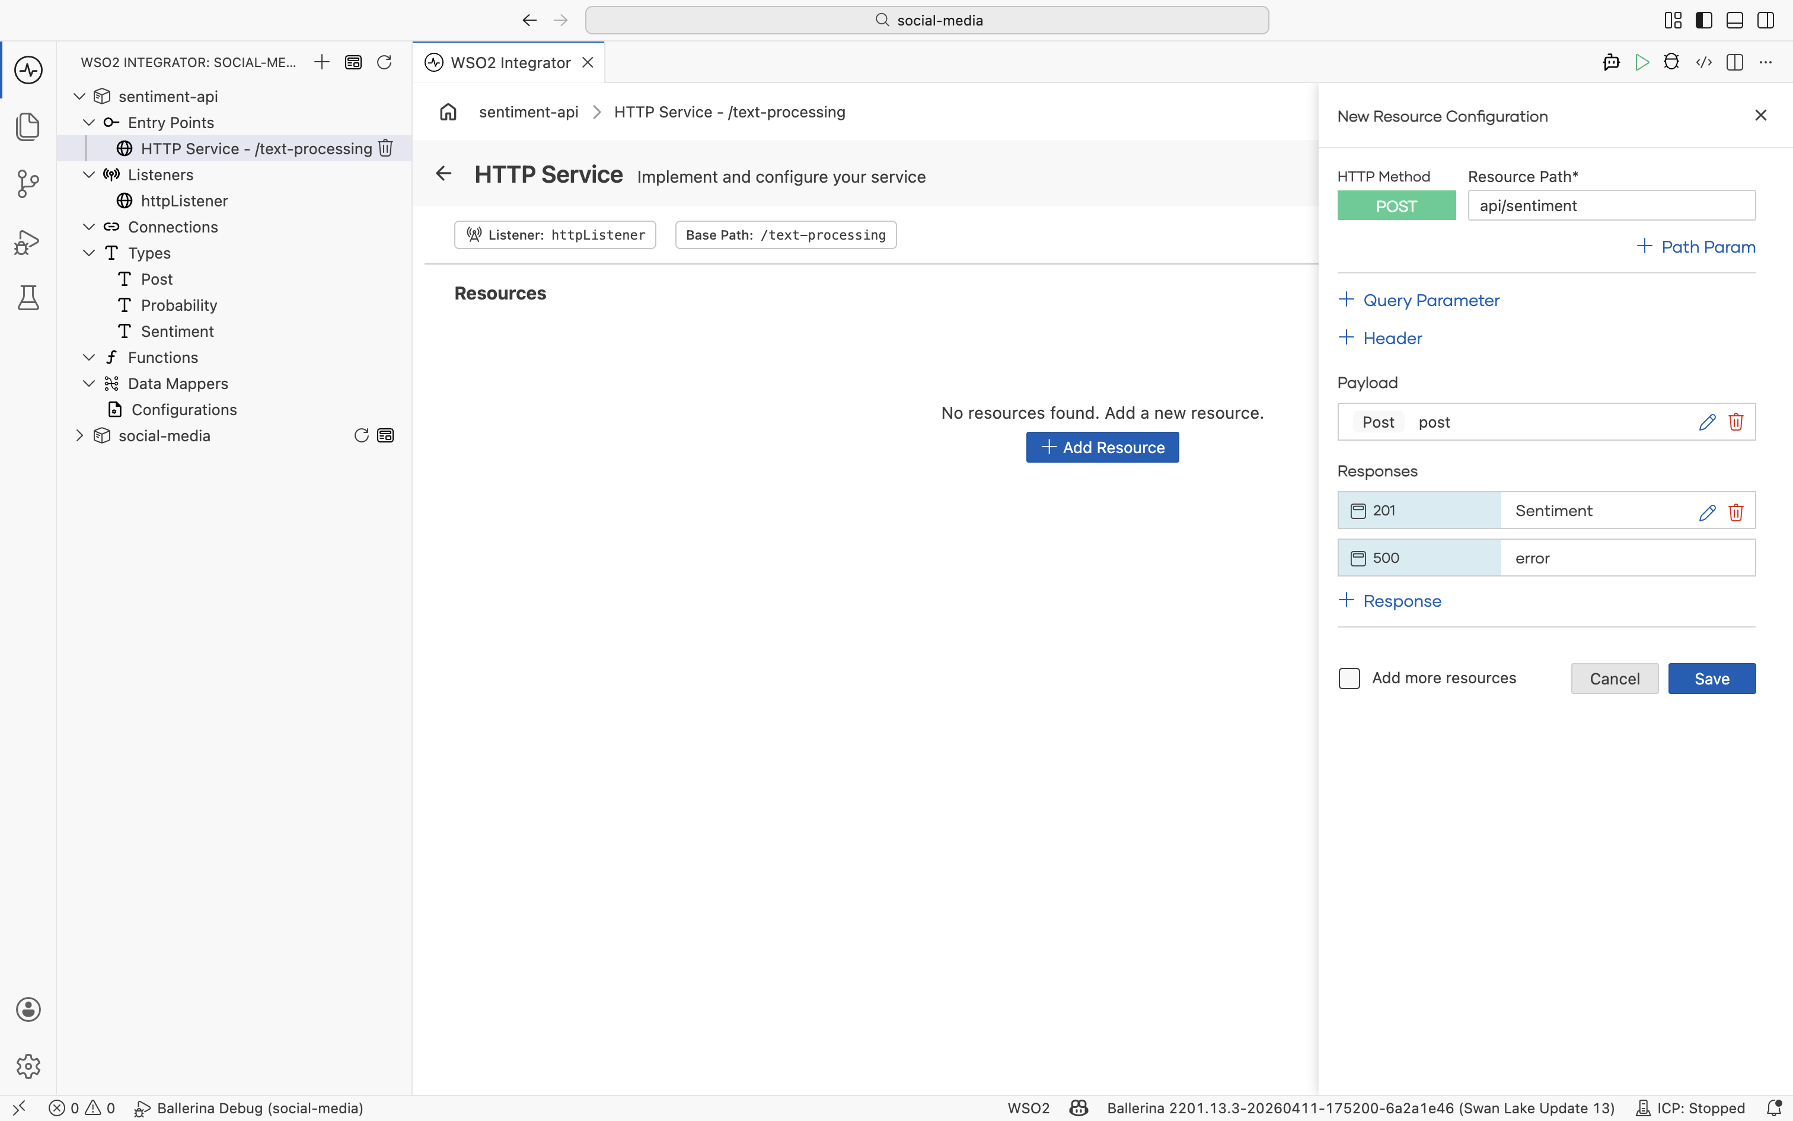Click the Cancel button
The width and height of the screenshot is (1793, 1121).
pyautogui.click(x=1615, y=679)
